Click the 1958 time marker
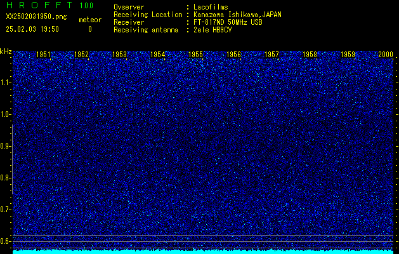Viewport: 399px width, 254px height. point(310,54)
